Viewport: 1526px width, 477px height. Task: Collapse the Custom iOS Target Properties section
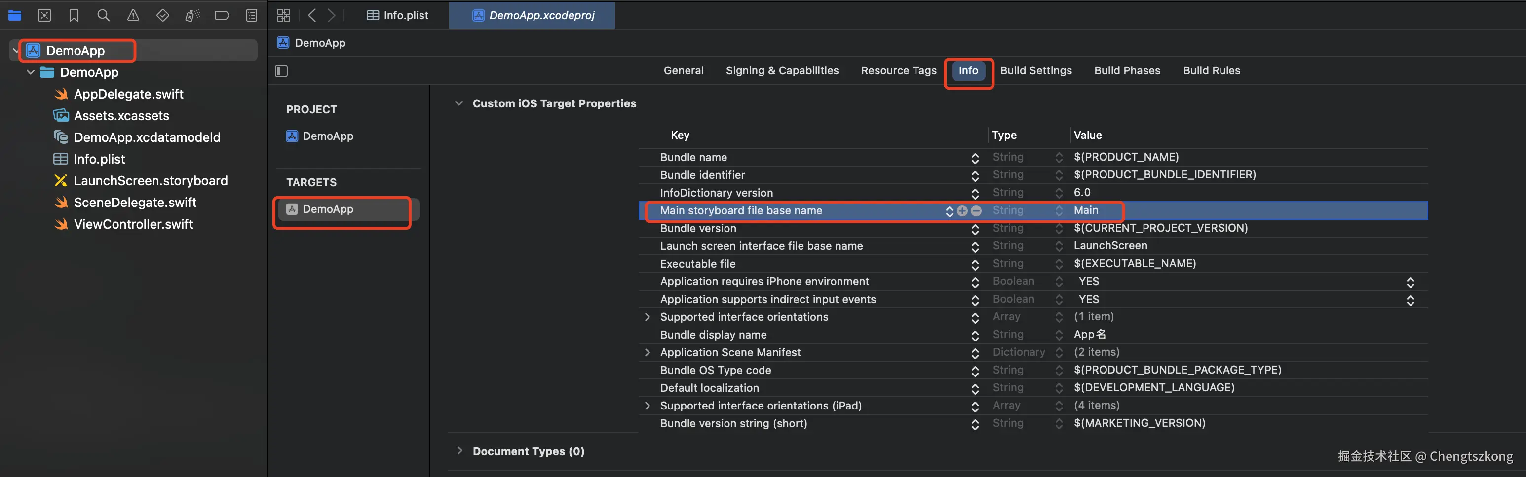coord(459,103)
